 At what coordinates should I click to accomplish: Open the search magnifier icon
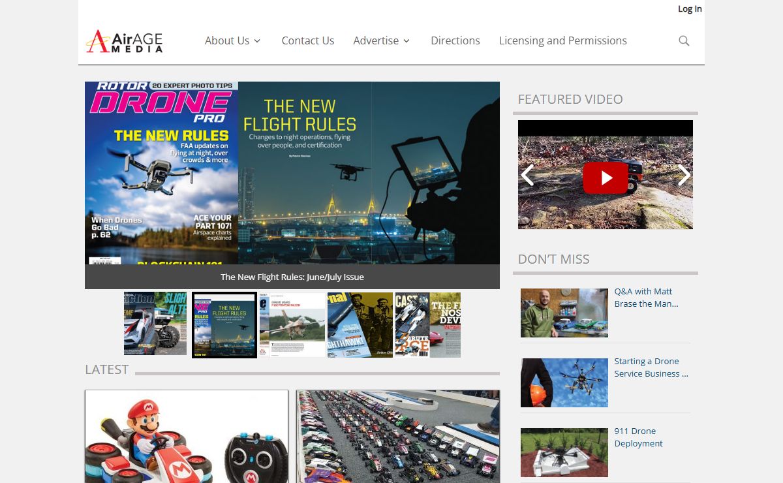(x=684, y=40)
